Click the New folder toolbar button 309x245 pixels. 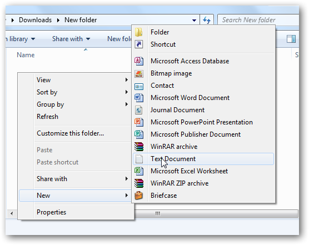point(119,39)
